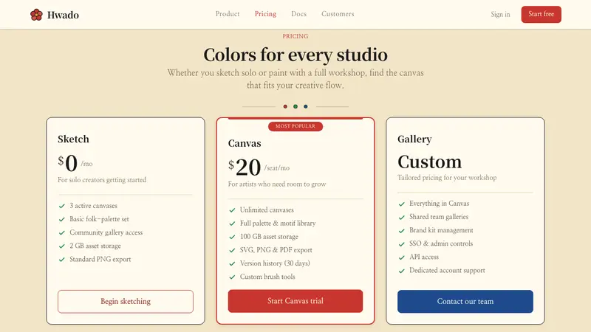Click the Hwado flower logo icon
The width and height of the screenshot is (591, 332).
coord(36,15)
